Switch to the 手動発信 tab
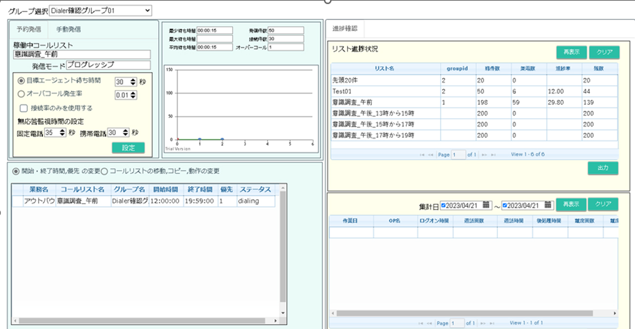This screenshot has width=635, height=329. pyautogui.click(x=69, y=29)
